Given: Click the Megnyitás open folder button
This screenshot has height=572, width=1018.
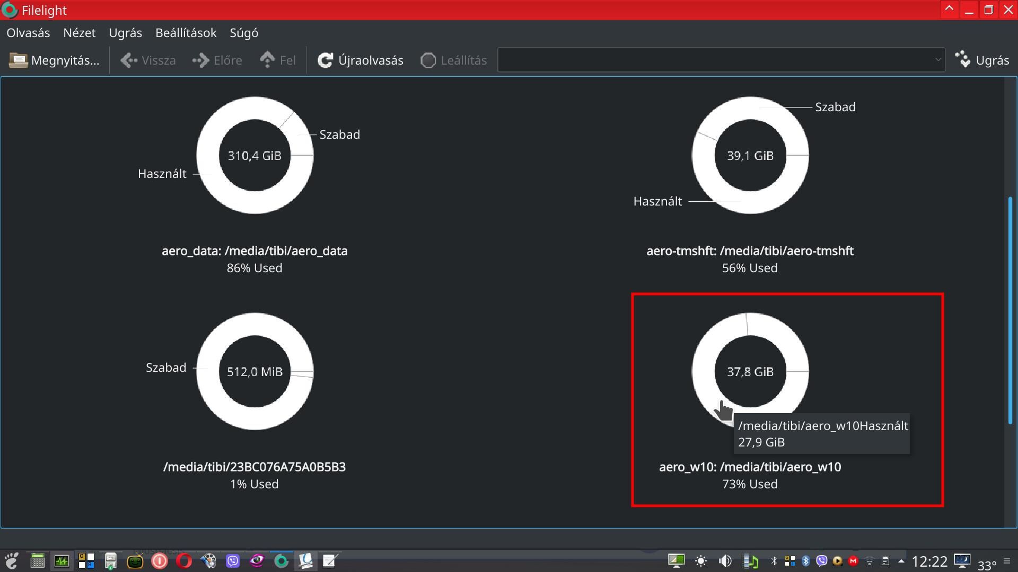Looking at the screenshot, I should click(x=55, y=60).
